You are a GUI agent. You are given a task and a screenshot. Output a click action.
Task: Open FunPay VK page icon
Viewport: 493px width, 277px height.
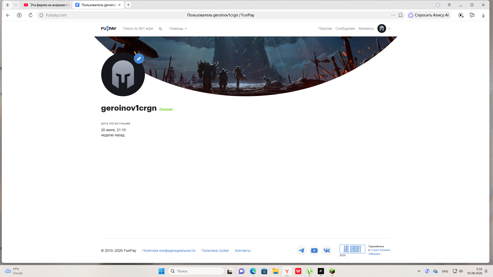click(327, 251)
